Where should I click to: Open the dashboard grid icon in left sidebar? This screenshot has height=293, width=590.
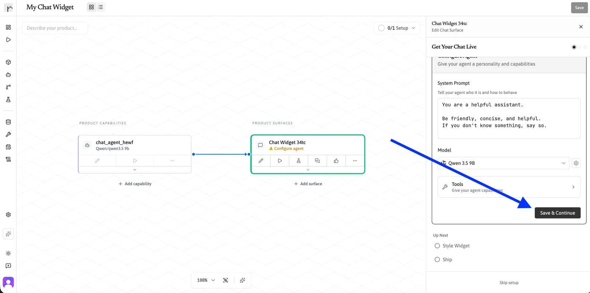point(8,27)
